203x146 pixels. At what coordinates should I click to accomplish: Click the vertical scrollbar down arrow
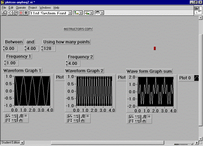click(x=201, y=139)
